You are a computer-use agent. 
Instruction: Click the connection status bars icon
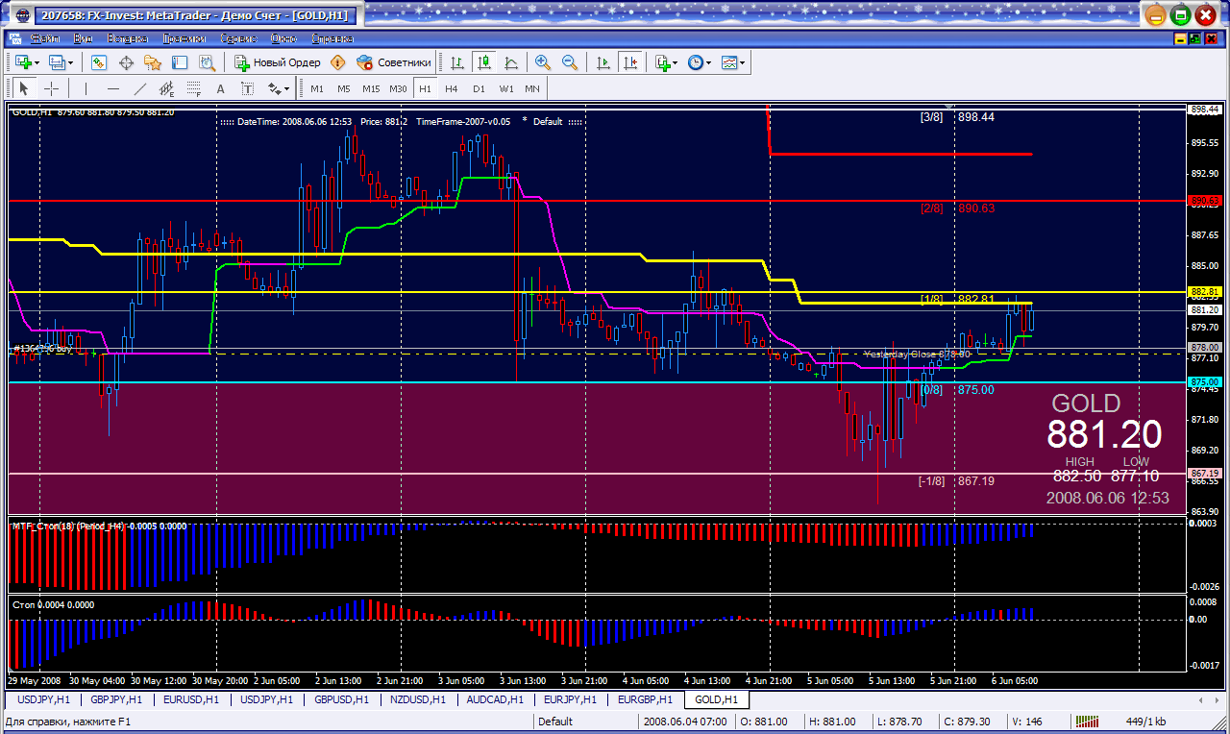[1087, 722]
